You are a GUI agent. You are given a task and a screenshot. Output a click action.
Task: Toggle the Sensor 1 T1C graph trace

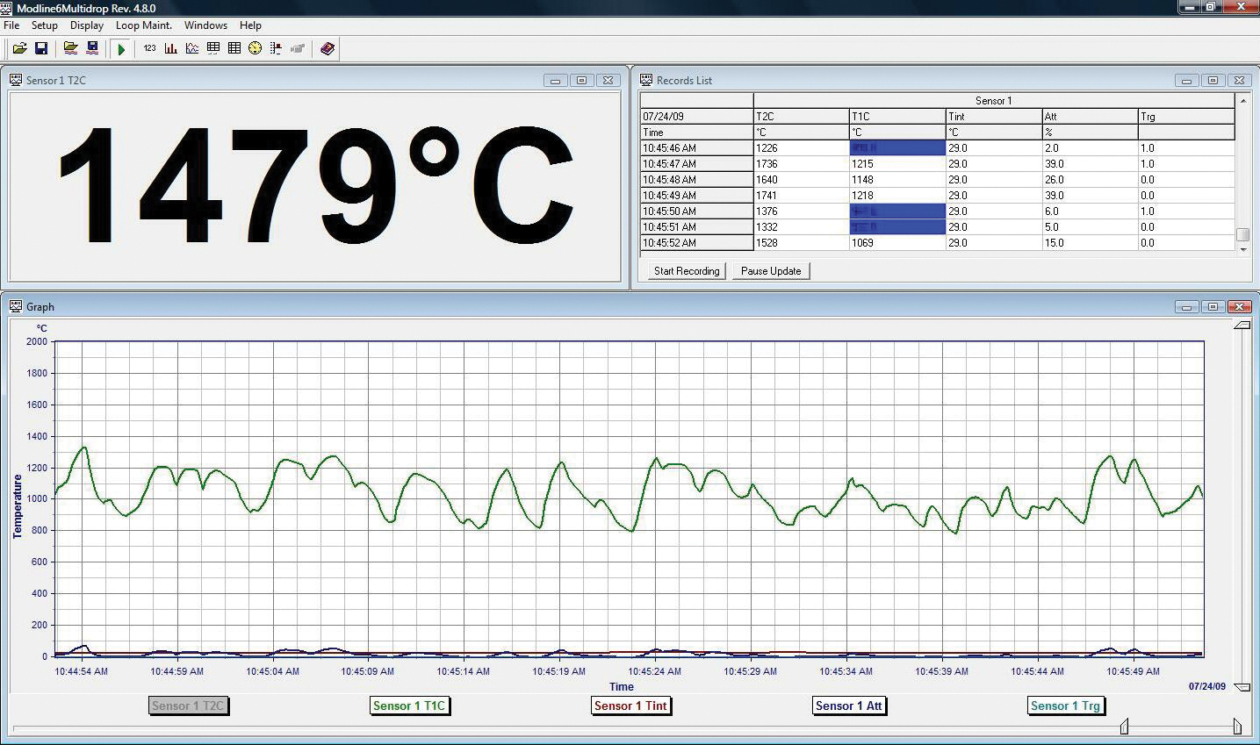[x=409, y=706]
